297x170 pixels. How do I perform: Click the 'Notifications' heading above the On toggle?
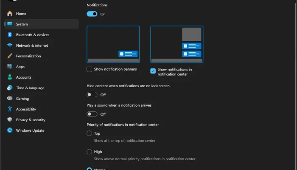pyautogui.click(x=97, y=5)
